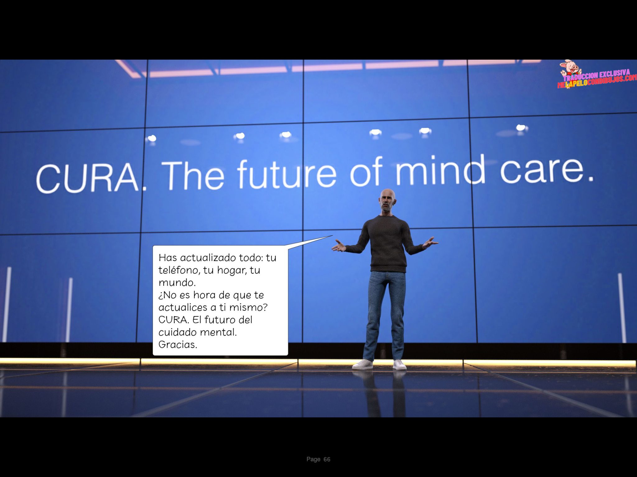Click the 'CURA. El futuro del' bubble line
The height and width of the screenshot is (477, 637).
(205, 320)
